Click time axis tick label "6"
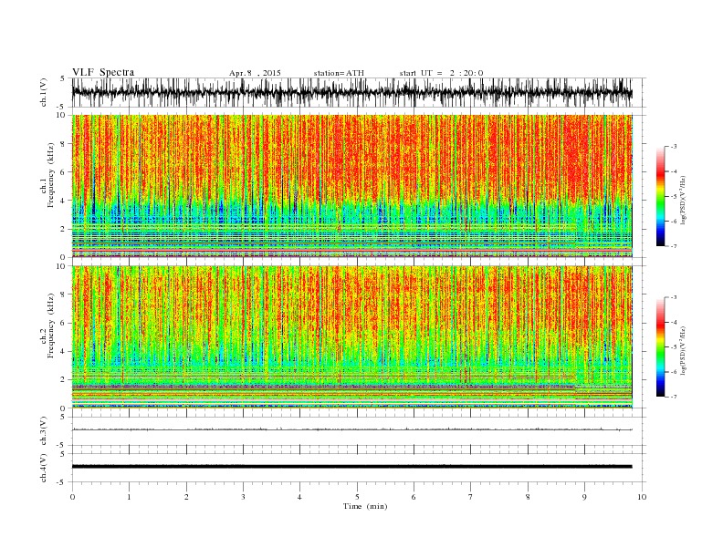This screenshot has width=723, height=558. 414,497
